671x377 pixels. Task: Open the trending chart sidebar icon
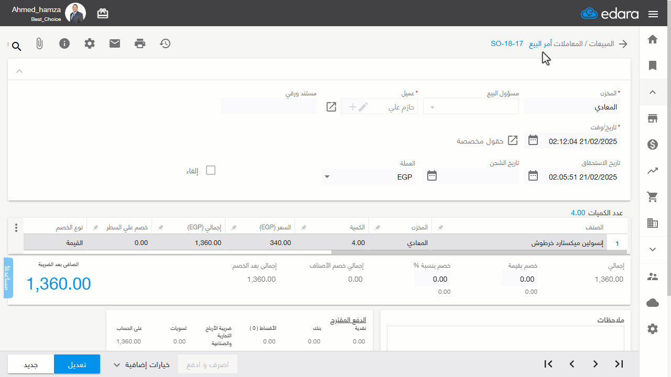coord(653,171)
